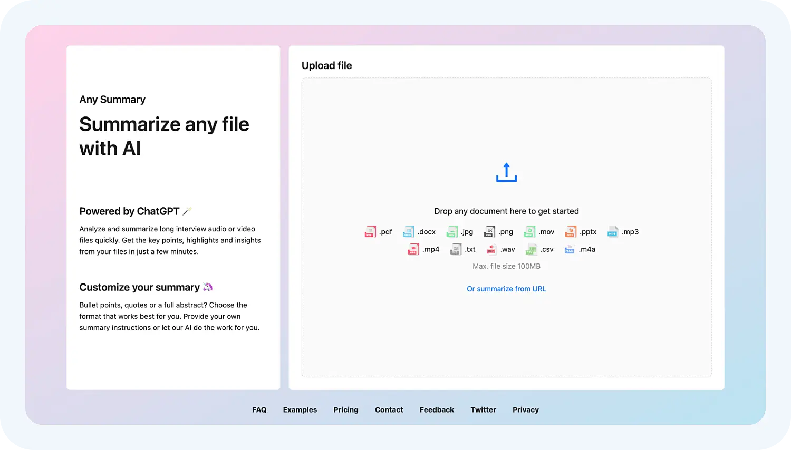Open the 'Or summarize from URL' link
The height and width of the screenshot is (450, 791).
(506, 289)
